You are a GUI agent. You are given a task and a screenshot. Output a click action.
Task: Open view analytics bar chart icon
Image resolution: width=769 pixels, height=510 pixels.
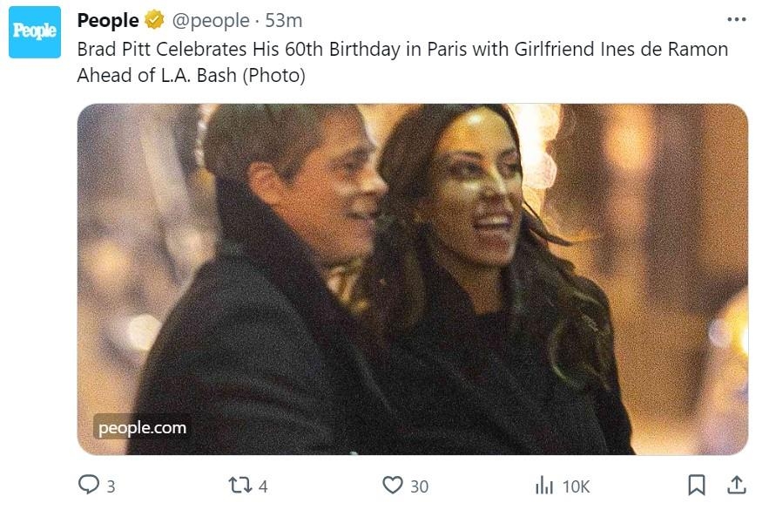[x=544, y=485]
